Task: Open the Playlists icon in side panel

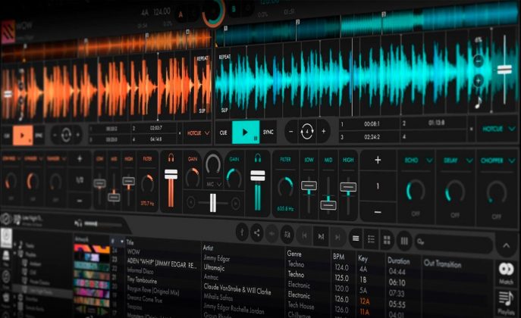Action: [x=506, y=302]
